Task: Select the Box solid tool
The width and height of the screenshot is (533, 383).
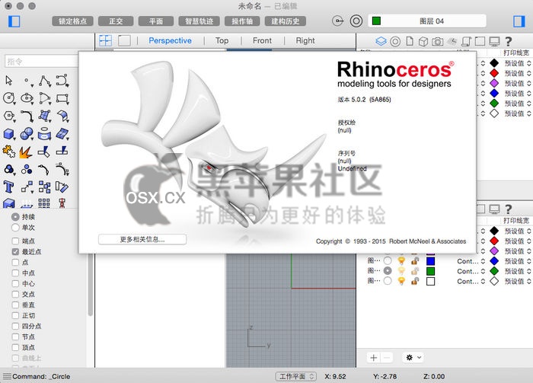Action: click(9, 134)
